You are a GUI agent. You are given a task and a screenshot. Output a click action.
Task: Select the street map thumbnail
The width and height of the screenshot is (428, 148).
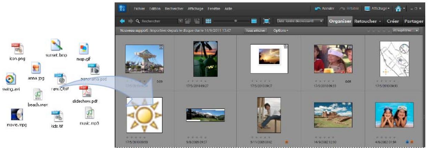point(394,59)
